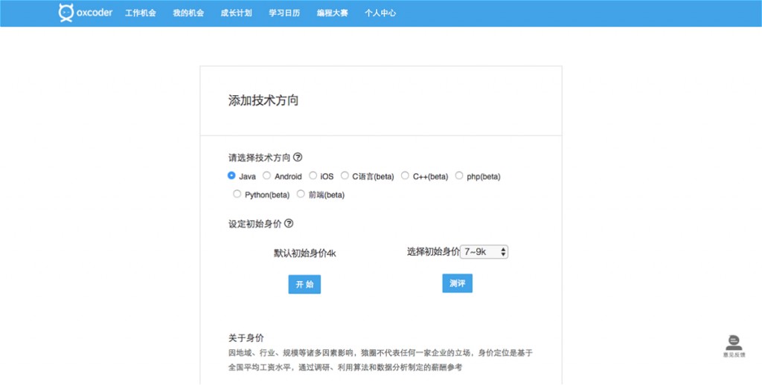Open 学习日历 in the top navigation

(x=284, y=13)
